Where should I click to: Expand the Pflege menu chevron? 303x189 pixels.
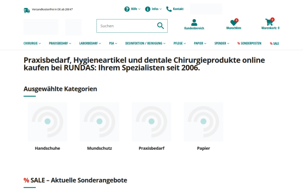pos(185,43)
